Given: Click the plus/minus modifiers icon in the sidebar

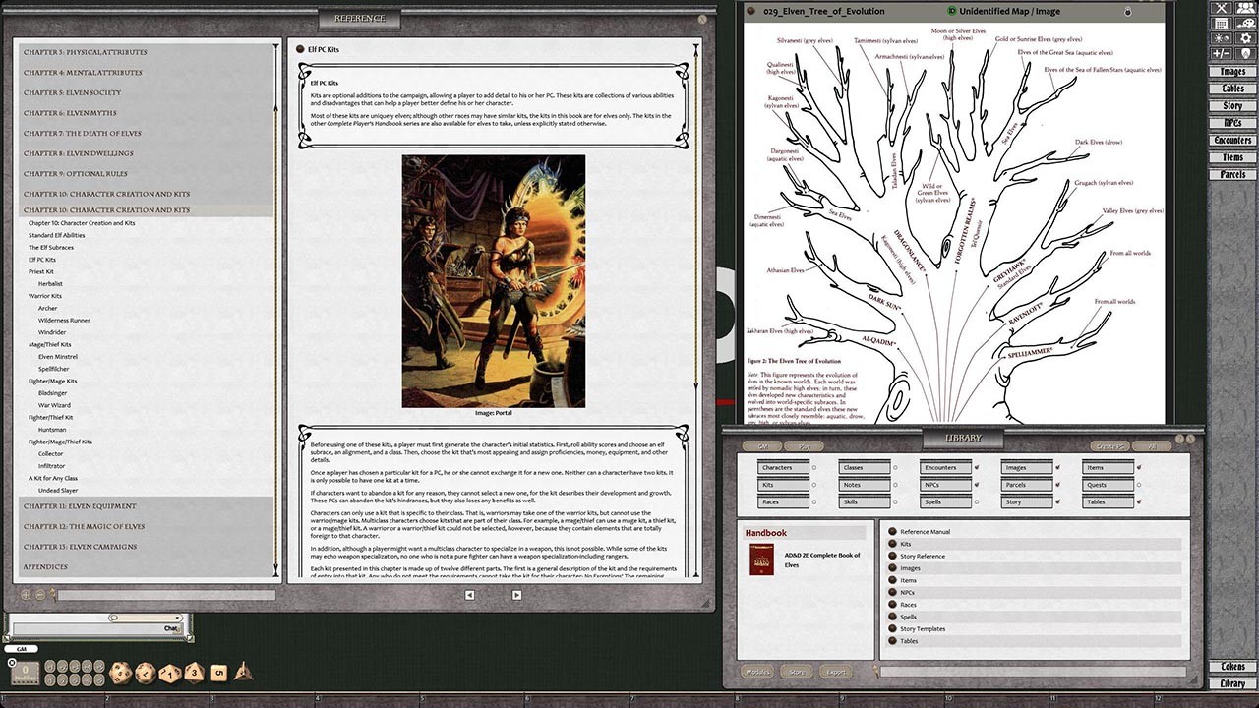Looking at the screenshot, I should click(x=1222, y=52).
